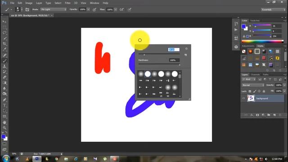The width and height of the screenshot is (288, 162).
Task: Open the layer Fill arrow
Action: [x=284, y=91]
